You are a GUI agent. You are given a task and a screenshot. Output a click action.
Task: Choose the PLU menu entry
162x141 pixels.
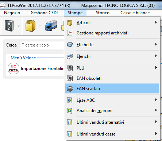pos(112,68)
